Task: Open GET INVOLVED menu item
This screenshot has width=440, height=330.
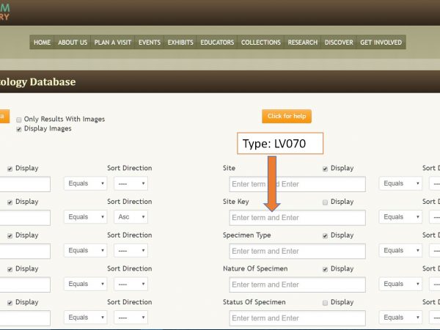Action: pos(381,43)
